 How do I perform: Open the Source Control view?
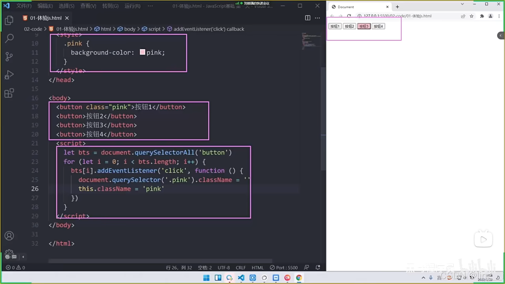click(x=9, y=57)
